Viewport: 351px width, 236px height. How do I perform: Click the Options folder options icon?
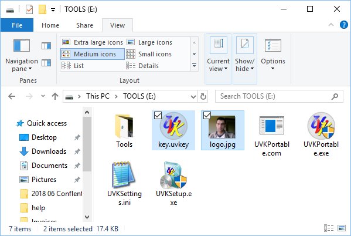click(273, 46)
